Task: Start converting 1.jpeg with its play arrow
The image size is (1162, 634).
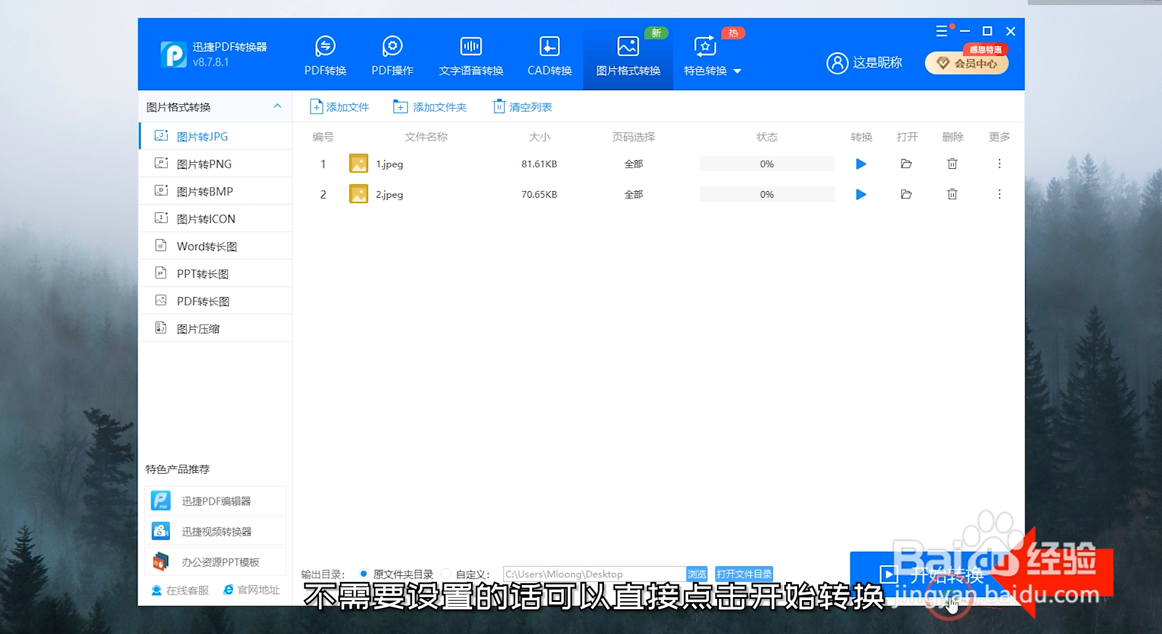Action: click(x=861, y=163)
